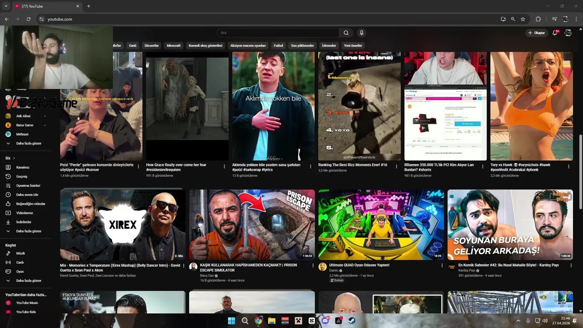Select the Minecraft filter chip
This screenshot has width=583, height=328.
pyautogui.click(x=174, y=46)
